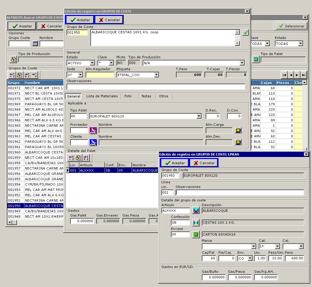Click the green checkmark beside the cost group description
This screenshot has height=287, width=312.
245,33
